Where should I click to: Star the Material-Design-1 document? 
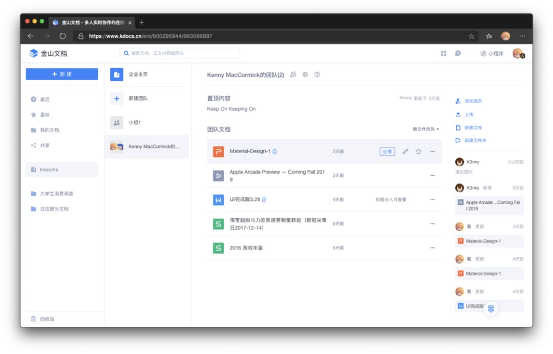click(x=418, y=152)
